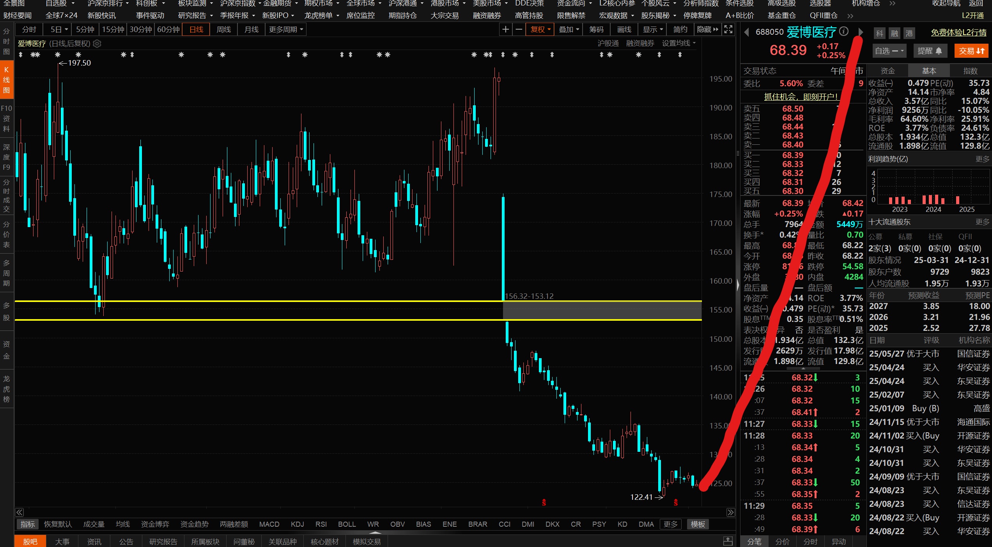Click the 科 badge icon

[880, 33]
